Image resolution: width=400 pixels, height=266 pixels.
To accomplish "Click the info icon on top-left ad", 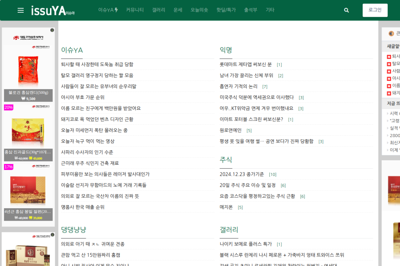I will 52,30.
